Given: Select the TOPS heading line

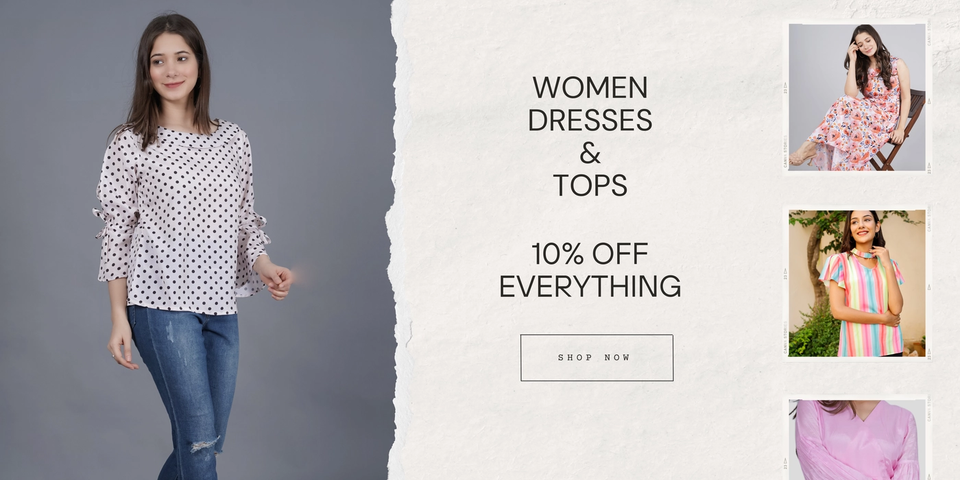Looking at the screenshot, I should (x=590, y=185).
